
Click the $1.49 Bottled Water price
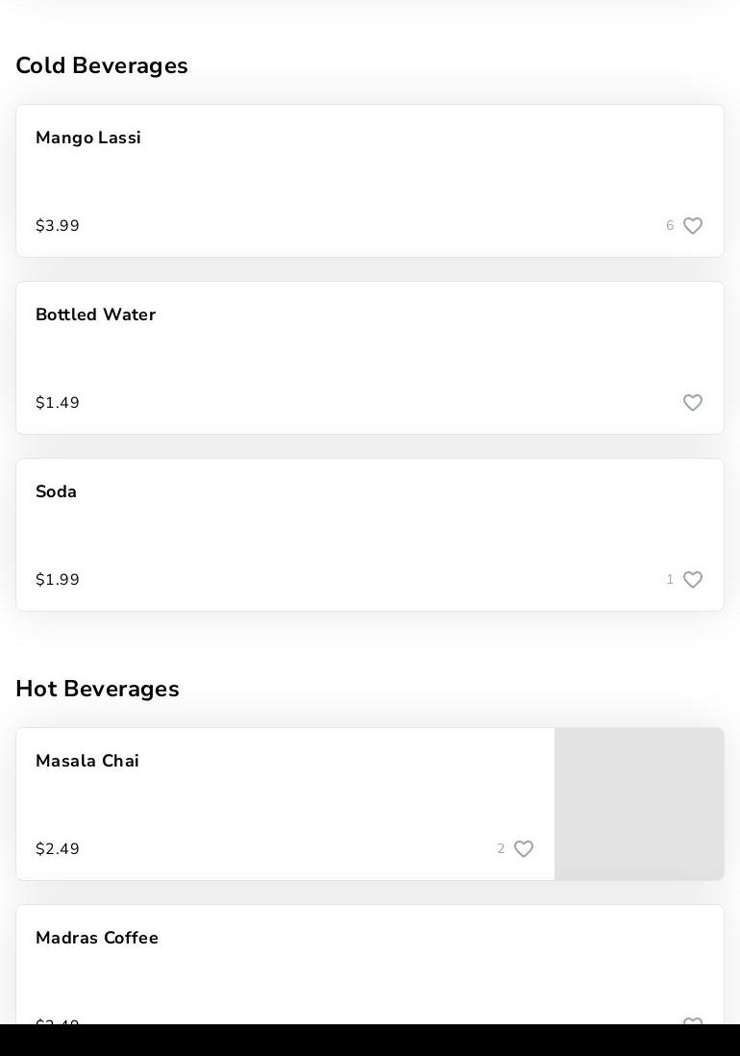point(58,403)
